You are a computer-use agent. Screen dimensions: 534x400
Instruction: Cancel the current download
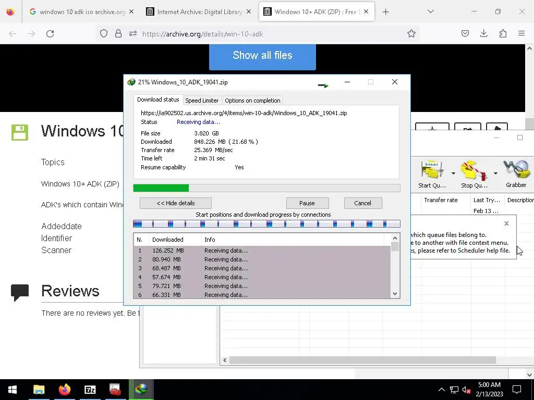363,203
